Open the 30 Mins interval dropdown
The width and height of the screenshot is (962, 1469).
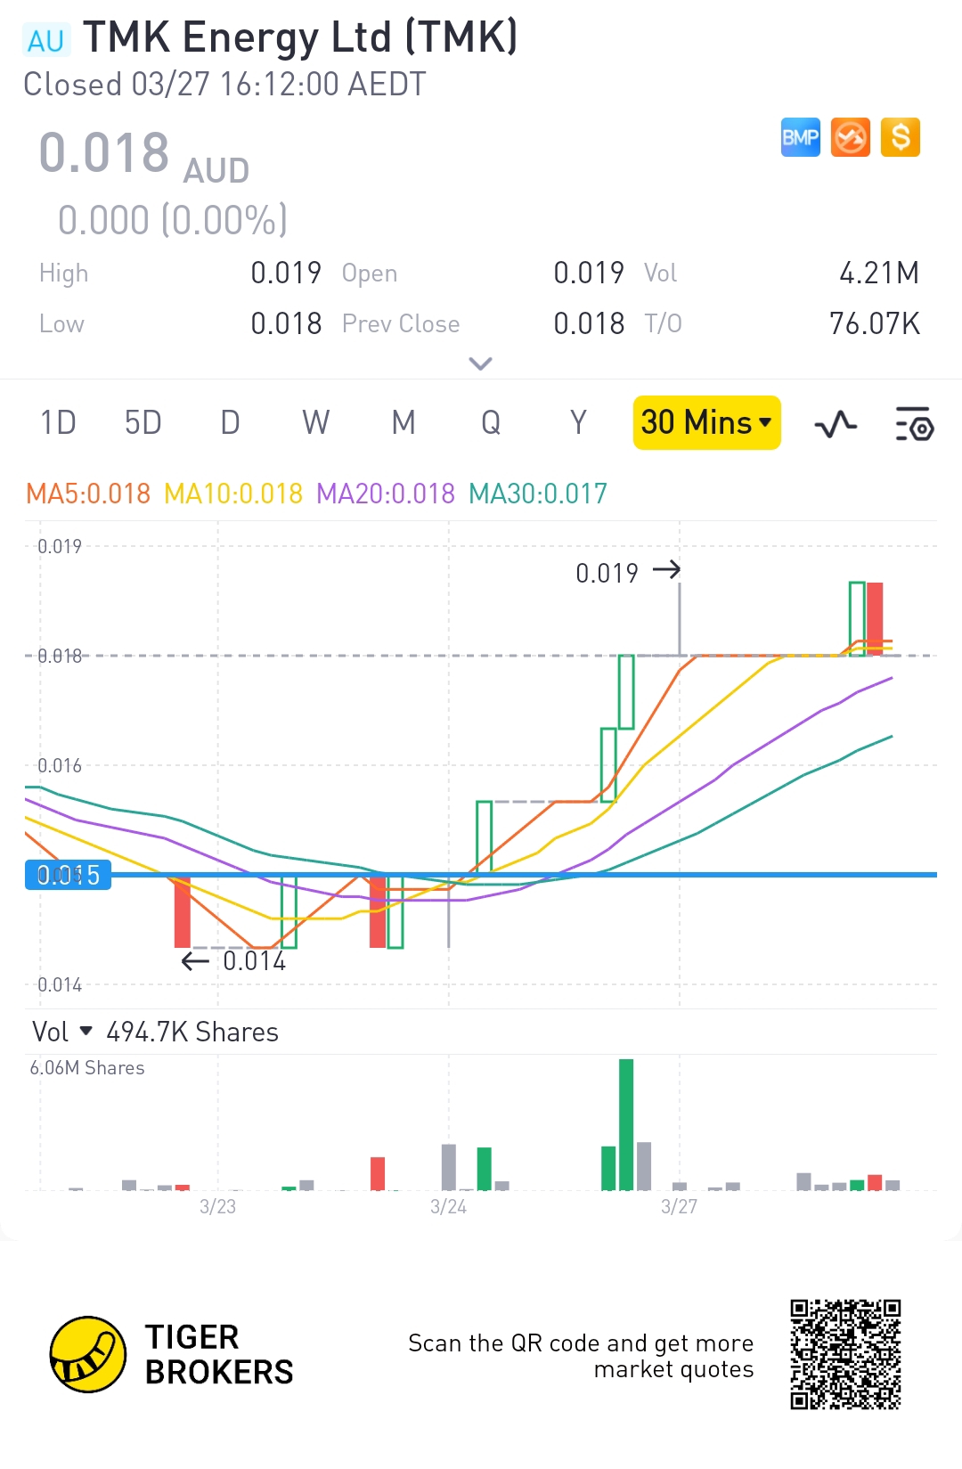click(x=707, y=422)
